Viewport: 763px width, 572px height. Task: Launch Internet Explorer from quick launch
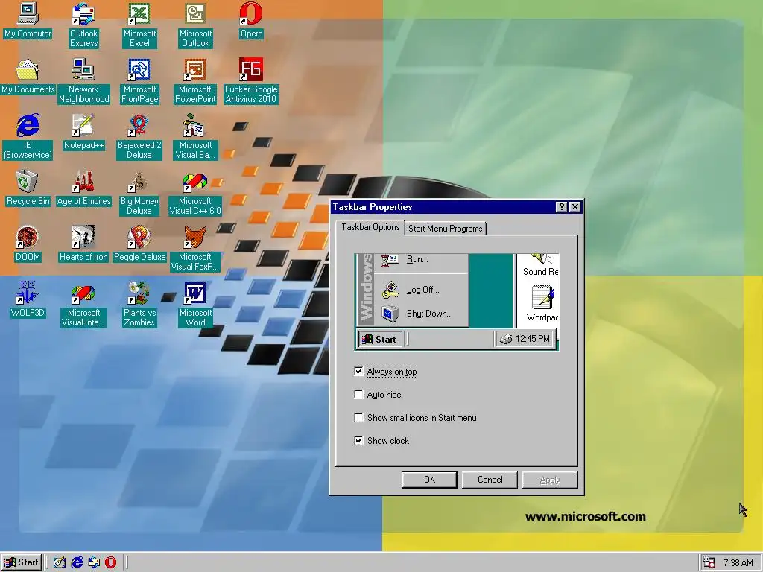(x=77, y=562)
